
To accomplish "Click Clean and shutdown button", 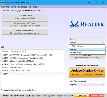I will pyautogui.click(x=25, y=32).
